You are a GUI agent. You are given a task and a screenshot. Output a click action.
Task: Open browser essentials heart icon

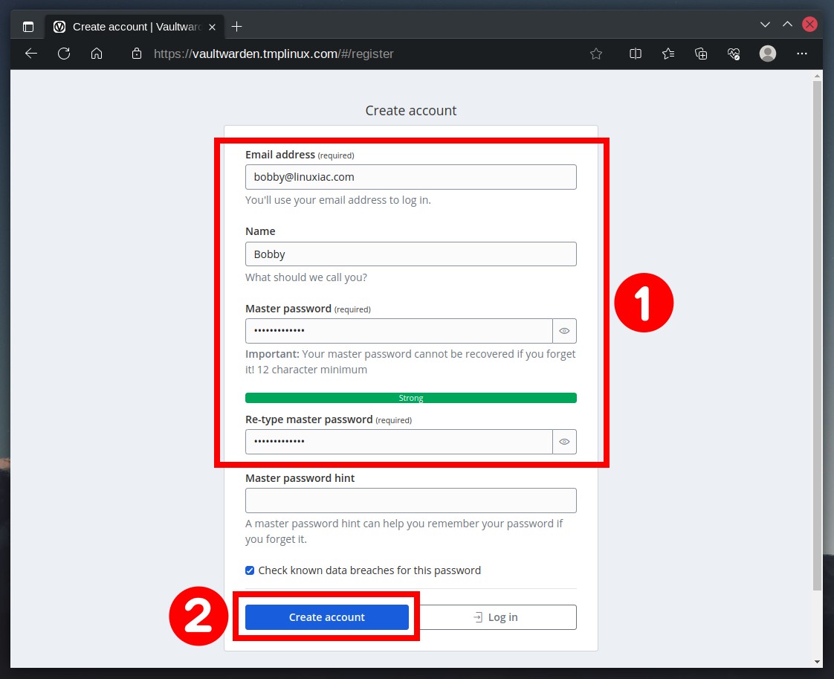tap(734, 54)
